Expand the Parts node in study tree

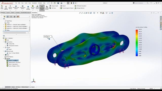(x=4, y=40)
